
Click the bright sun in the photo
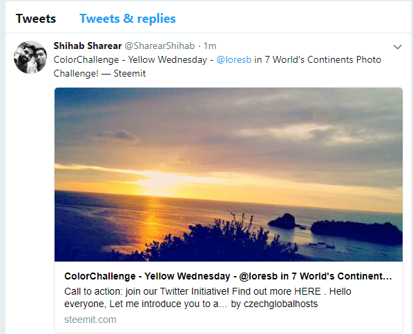(x=158, y=181)
